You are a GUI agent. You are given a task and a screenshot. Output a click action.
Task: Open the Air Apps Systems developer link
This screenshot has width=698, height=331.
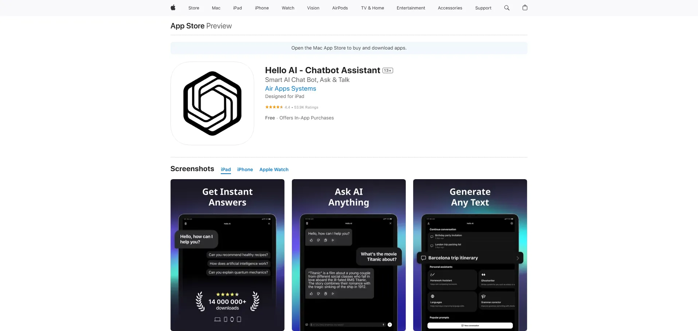pyautogui.click(x=290, y=88)
